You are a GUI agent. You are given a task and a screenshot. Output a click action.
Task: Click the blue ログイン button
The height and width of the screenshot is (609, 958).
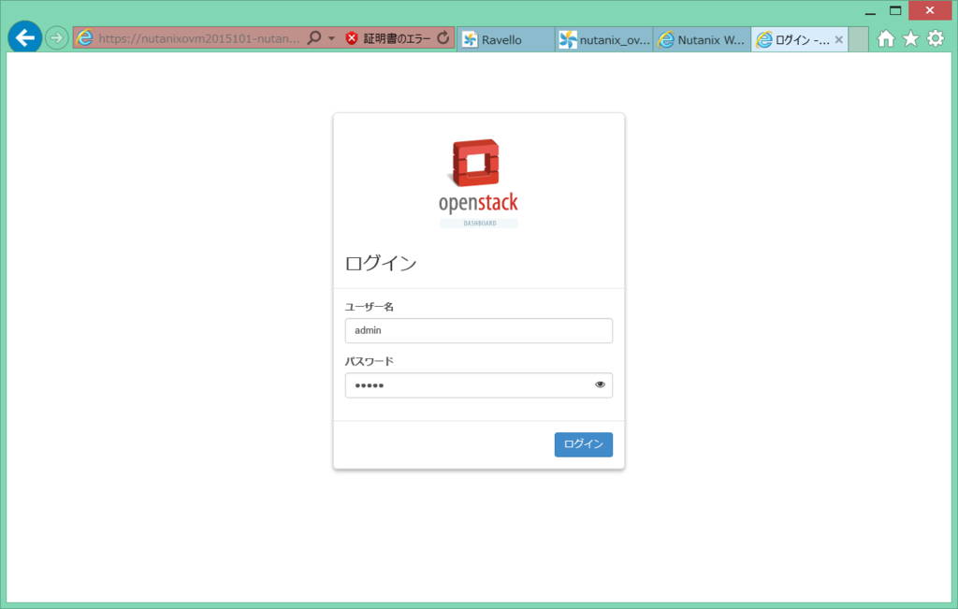(584, 444)
